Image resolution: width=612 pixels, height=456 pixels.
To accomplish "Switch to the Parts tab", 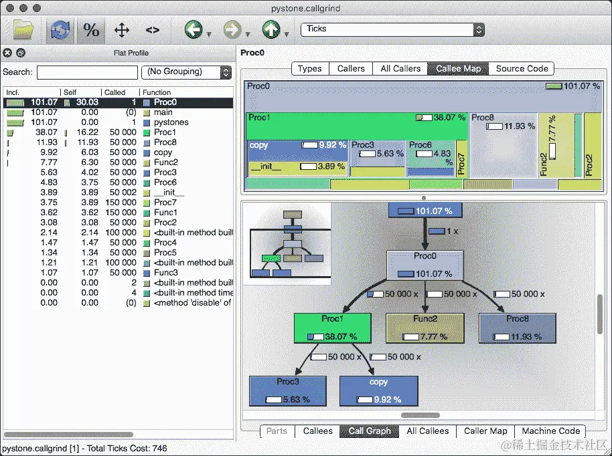I will (277, 431).
